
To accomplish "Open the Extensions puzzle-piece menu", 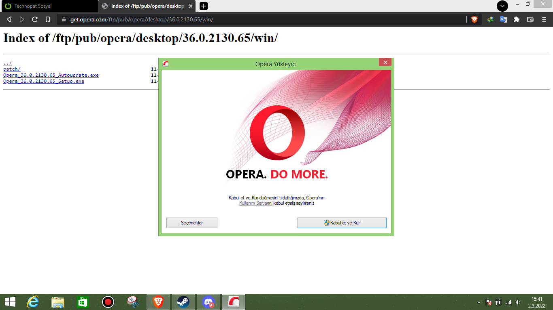I will [516, 19].
